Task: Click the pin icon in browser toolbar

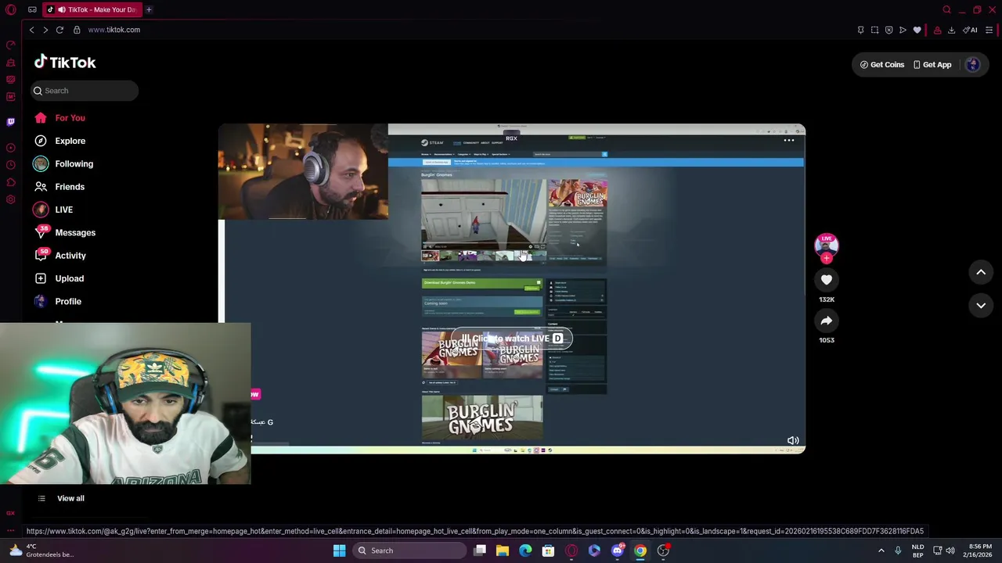Action: (x=860, y=30)
